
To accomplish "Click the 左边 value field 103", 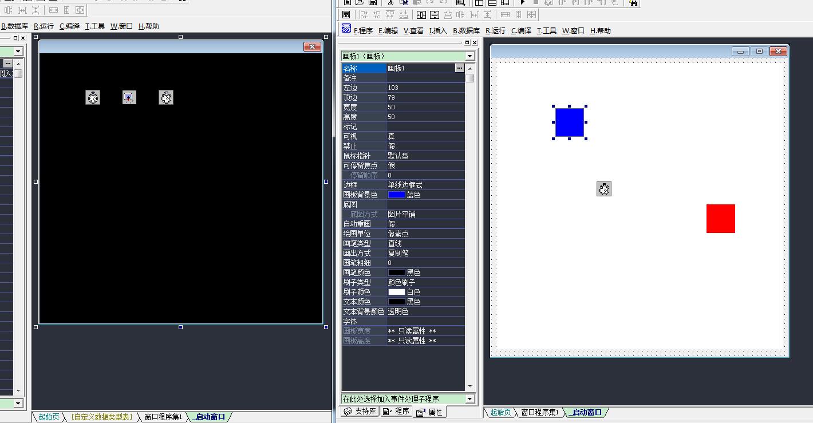I will [x=425, y=88].
